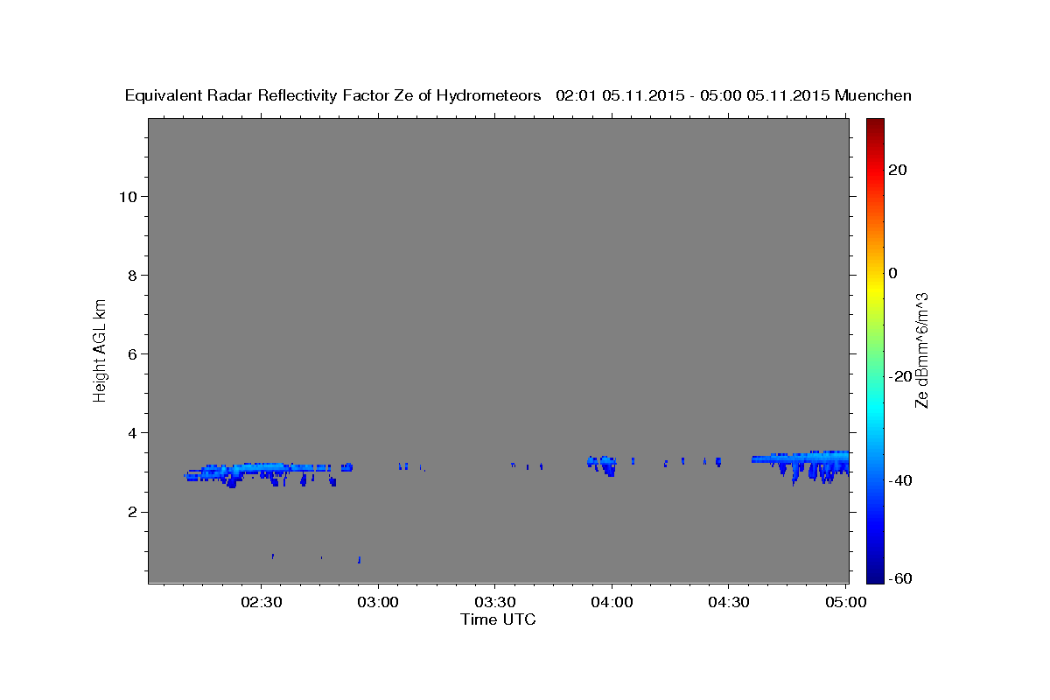Click the 03:30 time tick label

494,602
